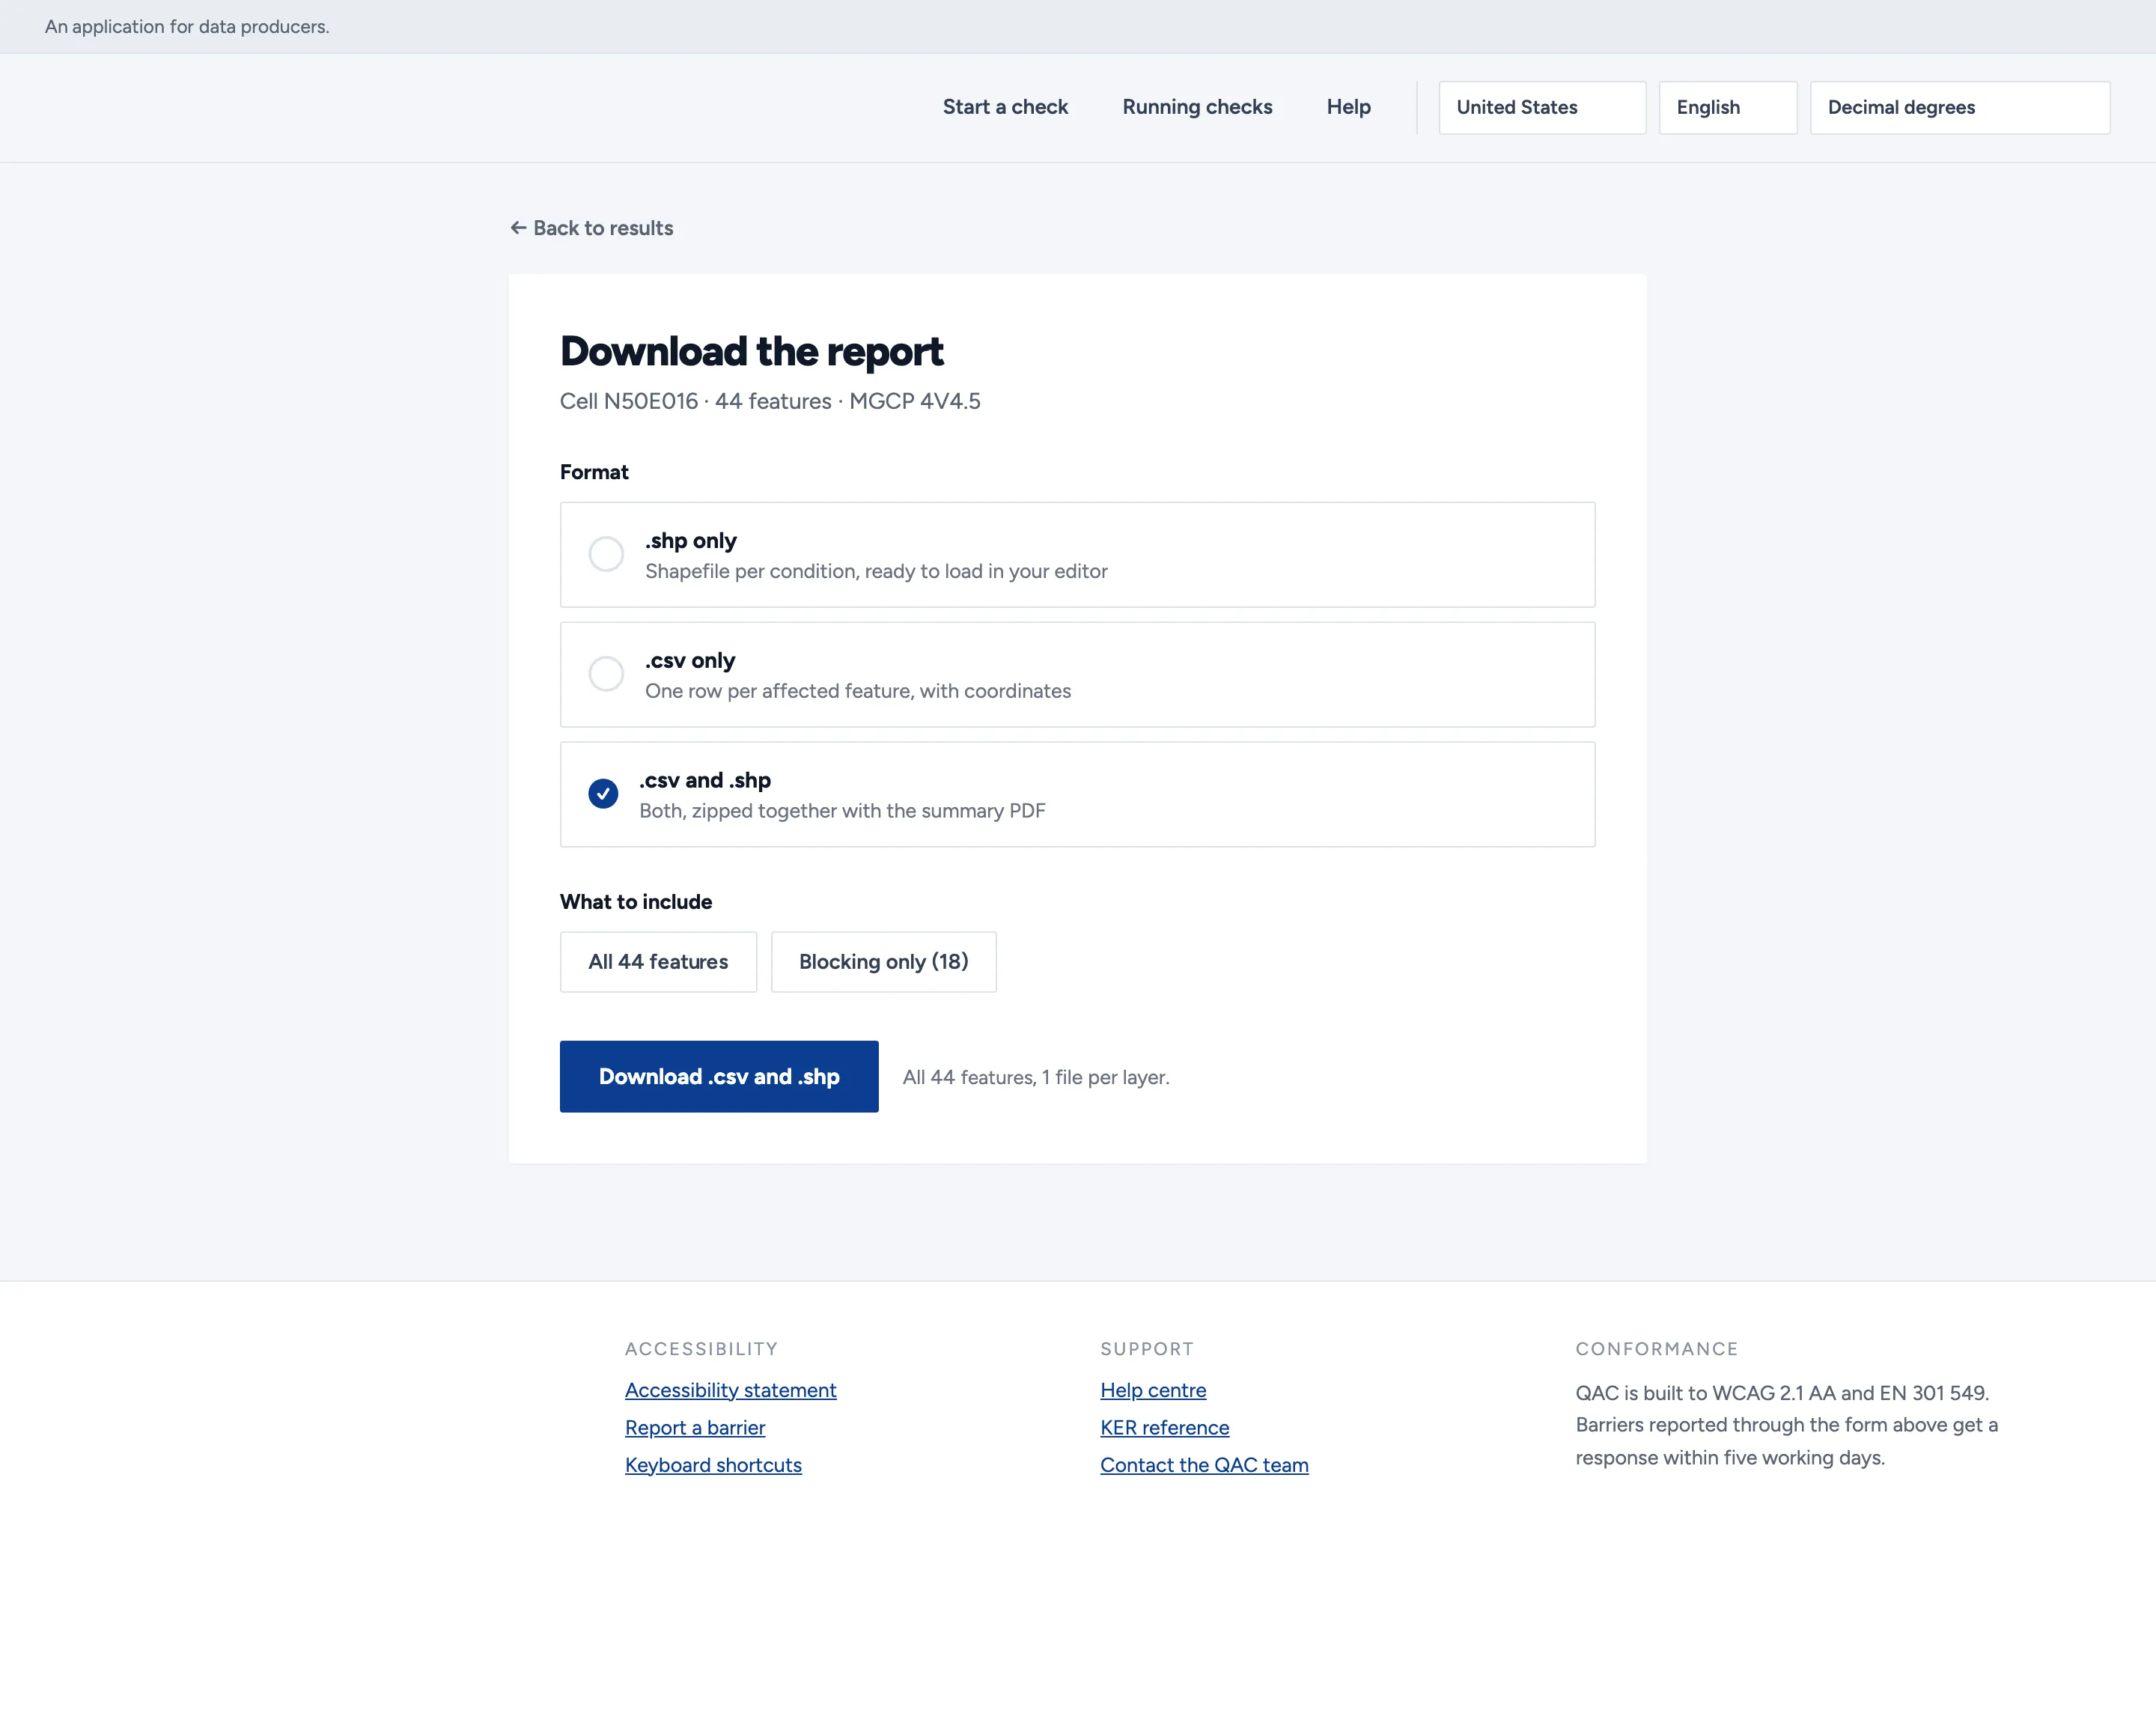Viewport: 2156px width, 1722px height.
Task: Click the Download .csv and .shp button
Action: pyautogui.click(x=719, y=1076)
